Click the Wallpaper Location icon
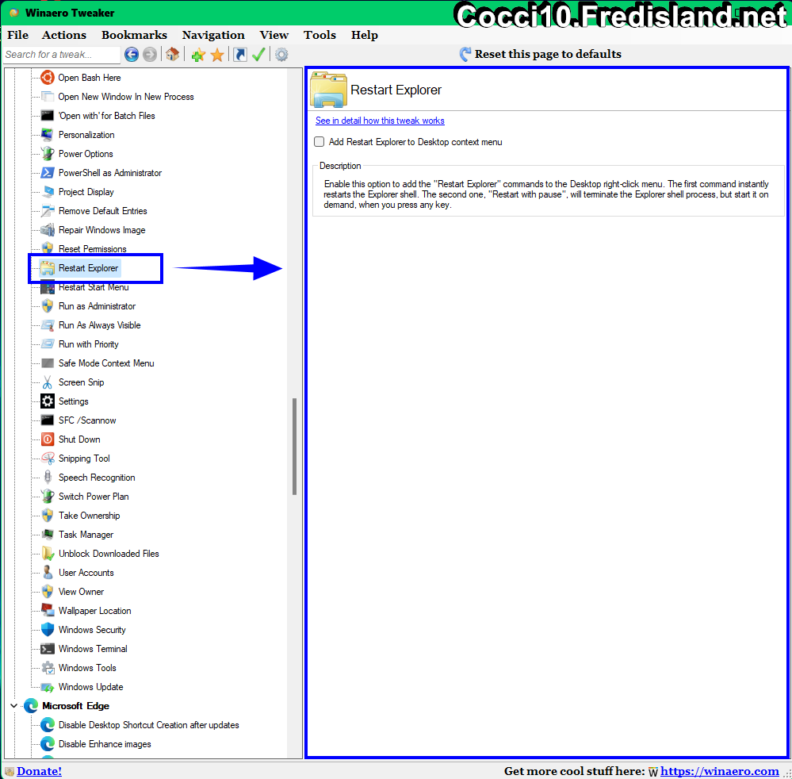The image size is (792, 779). coord(48,610)
